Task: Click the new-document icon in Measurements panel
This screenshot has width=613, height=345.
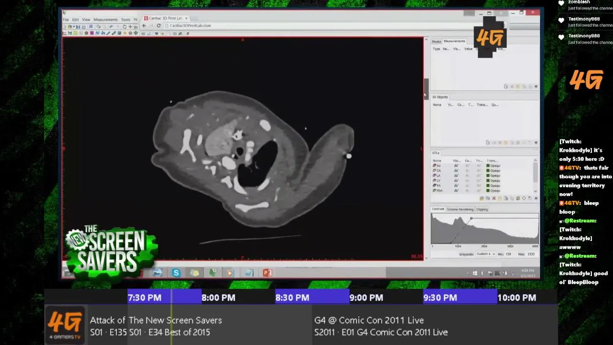Action: [x=506, y=86]
